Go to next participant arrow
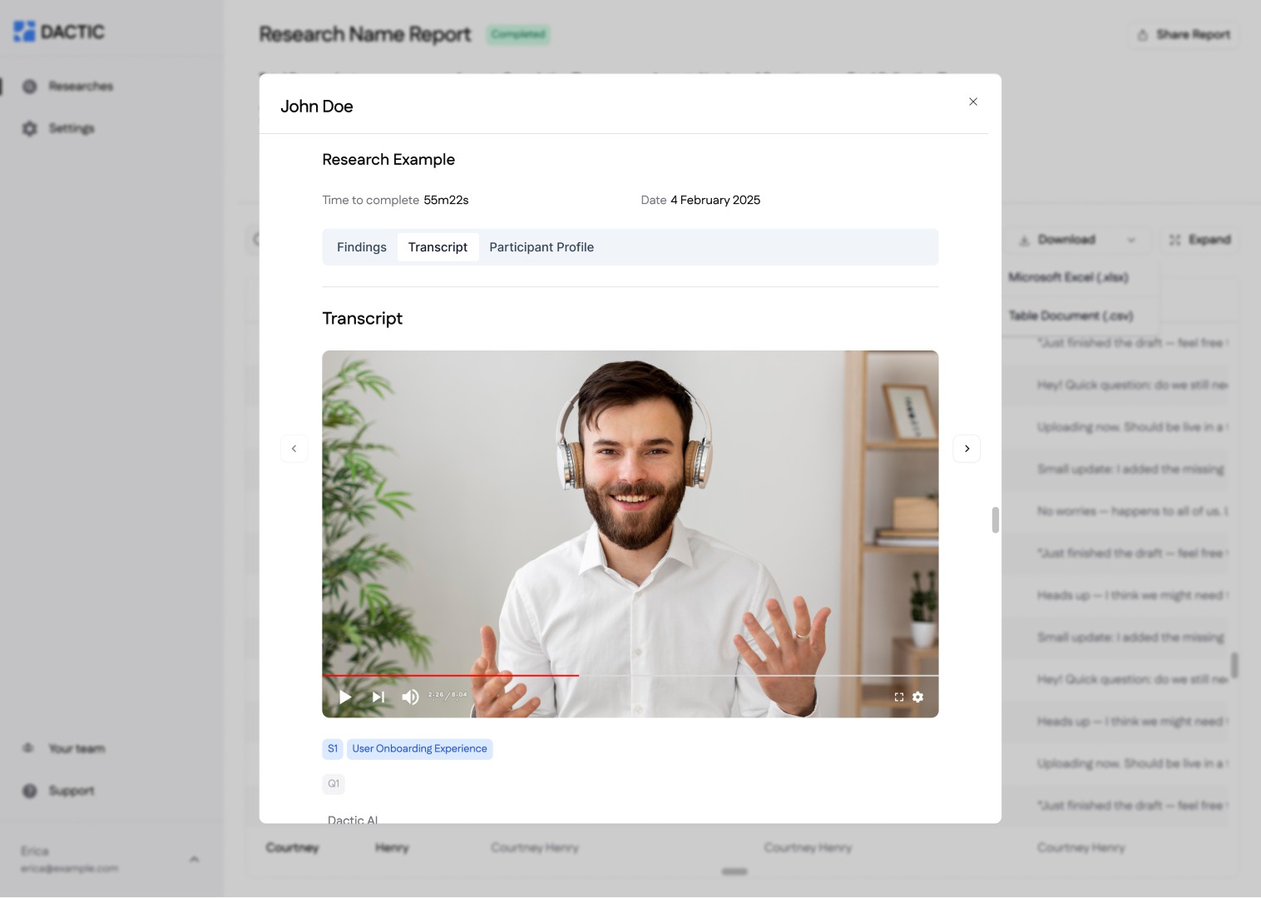Screen dimensions: 1261x899 click(967, 449)
